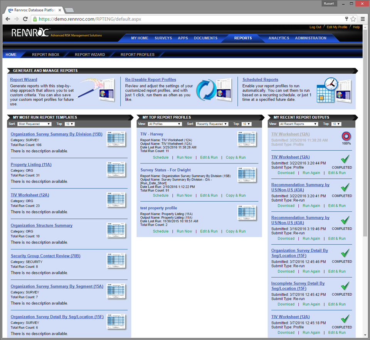
Task: Click the green padlock security icon
Action: tap(35, 19)
